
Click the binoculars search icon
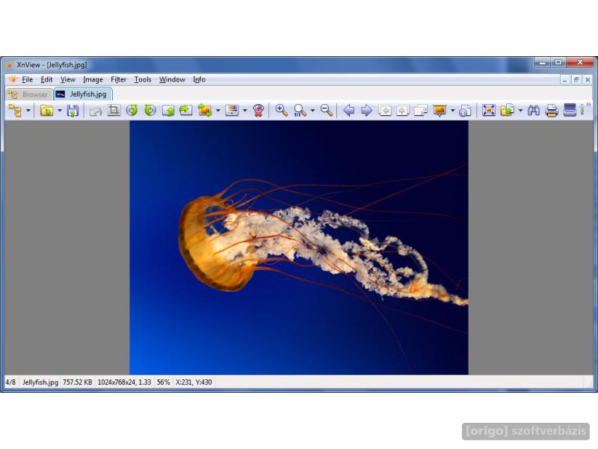534,111
